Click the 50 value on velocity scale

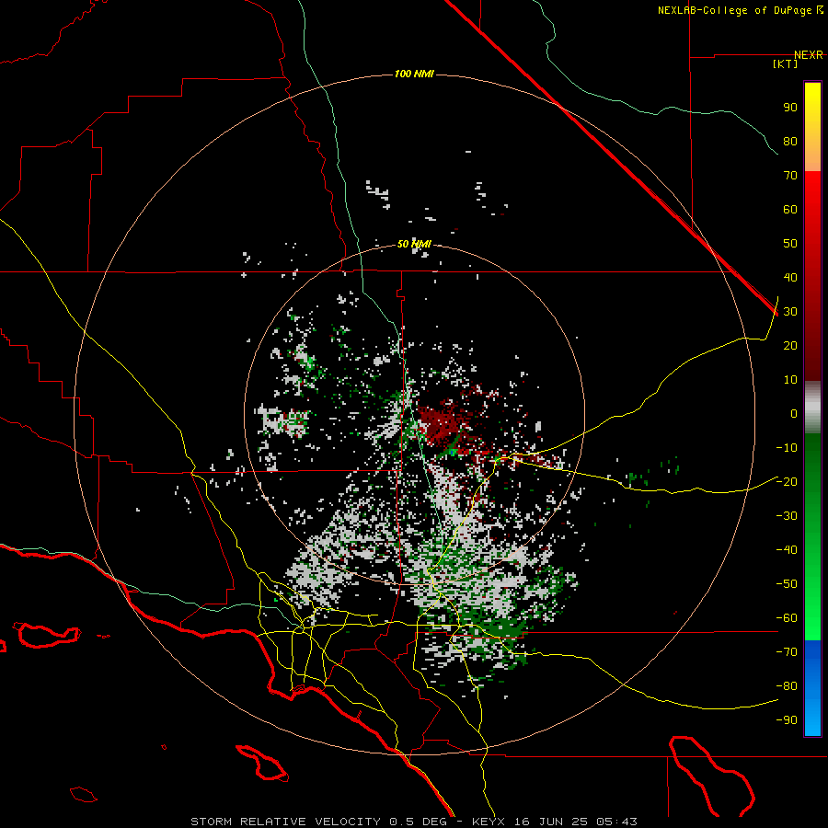790,244
